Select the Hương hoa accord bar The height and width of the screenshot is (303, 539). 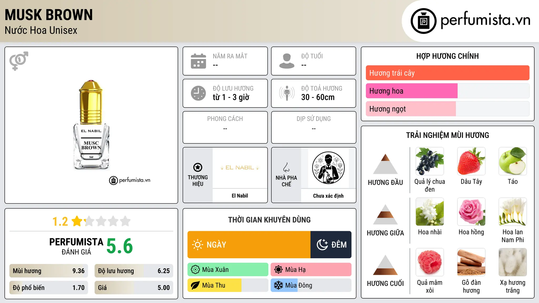pyautogui.click(x=447, y=91)
